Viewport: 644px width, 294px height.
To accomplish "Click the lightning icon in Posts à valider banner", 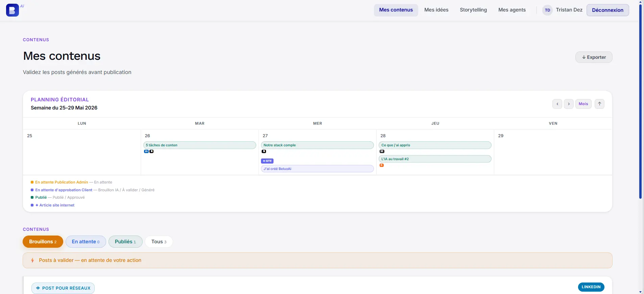I will 32,260.
